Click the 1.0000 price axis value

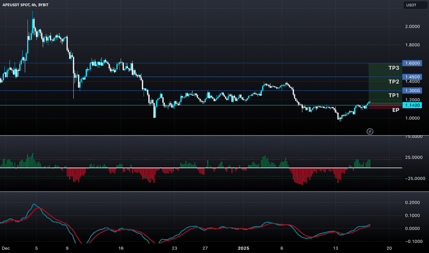[412, 118]
